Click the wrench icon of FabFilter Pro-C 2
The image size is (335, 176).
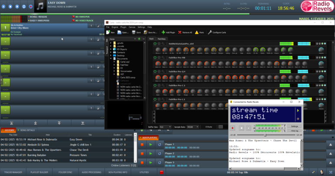[x=163, y=85]
